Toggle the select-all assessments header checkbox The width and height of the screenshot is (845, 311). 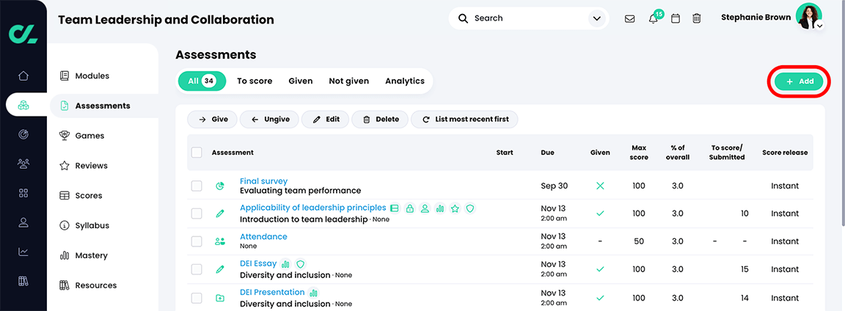[197, 153]
